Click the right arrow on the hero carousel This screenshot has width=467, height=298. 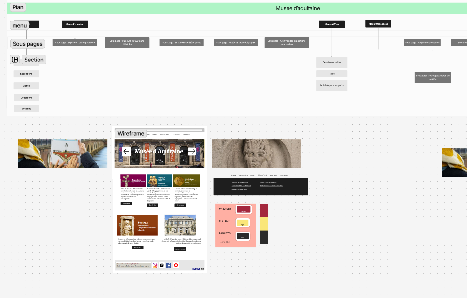[x=192, y=151]
